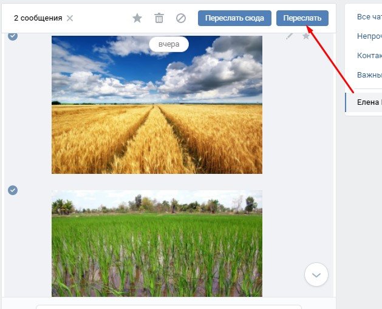The image size is (382, 309).
Task: Uncheck the wheat field photo message
Action: pyautogui.click(x=13, y=36)
